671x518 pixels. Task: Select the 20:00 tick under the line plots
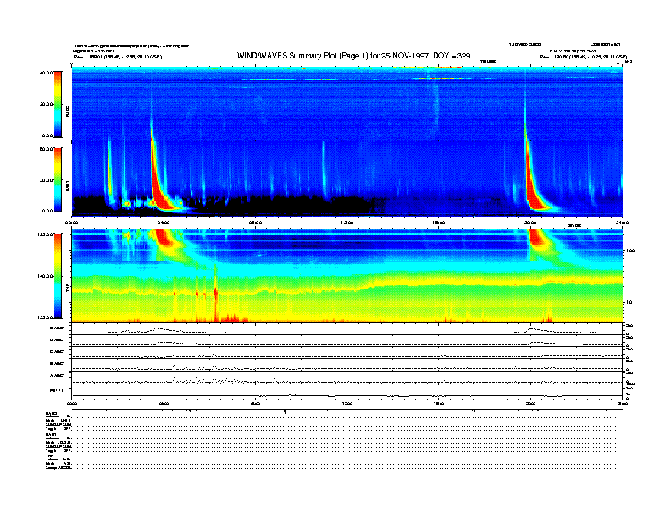pyautogui.click(x=530, y=403)
